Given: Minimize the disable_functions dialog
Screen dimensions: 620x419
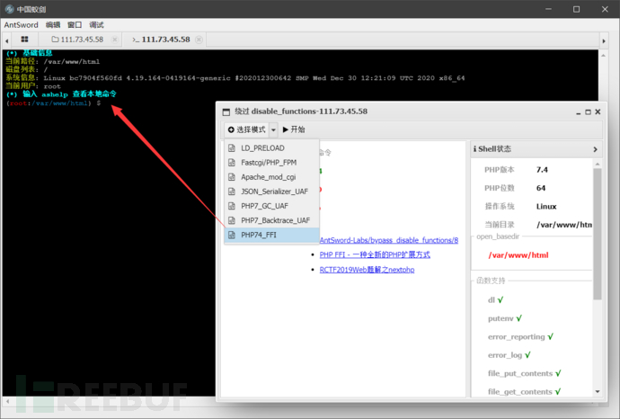Looking at the screenshot, I should (x=578, y=112).
